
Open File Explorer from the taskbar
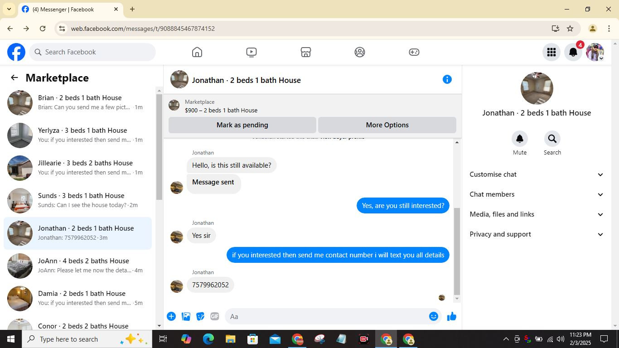(x=230, y=339)
